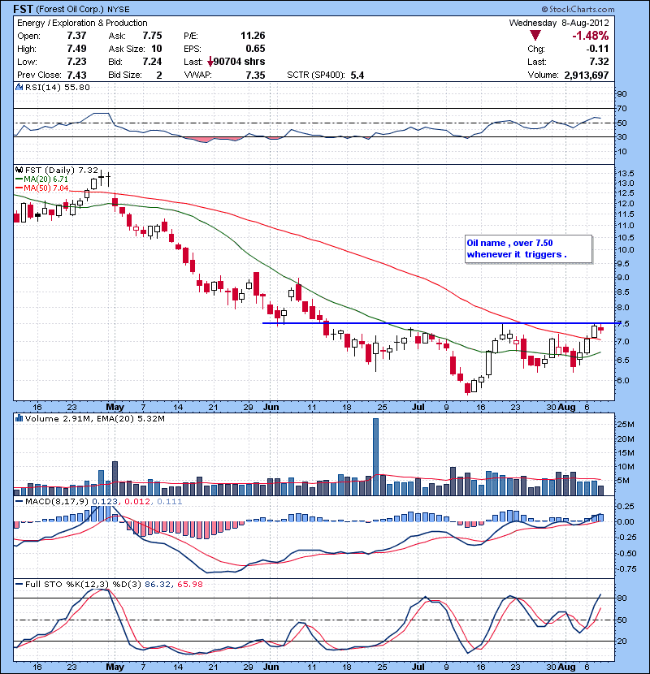The height and width of the screenshot is (674, 650).
Task: Click the down-arrow price change icon
Action: tap(535, 36)
